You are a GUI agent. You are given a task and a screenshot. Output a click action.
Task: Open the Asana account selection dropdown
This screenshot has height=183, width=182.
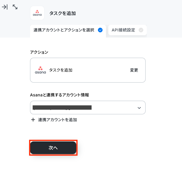(x=88, y=107)
